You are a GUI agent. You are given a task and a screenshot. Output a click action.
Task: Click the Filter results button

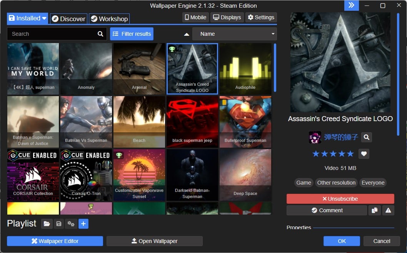pyautogui.click(x=132, y=34)
